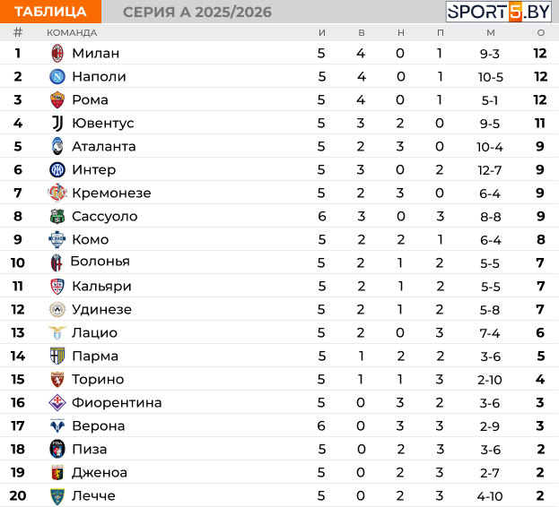
Task: Select the ТАБЛИЦА tab
Action: [51, 12]
